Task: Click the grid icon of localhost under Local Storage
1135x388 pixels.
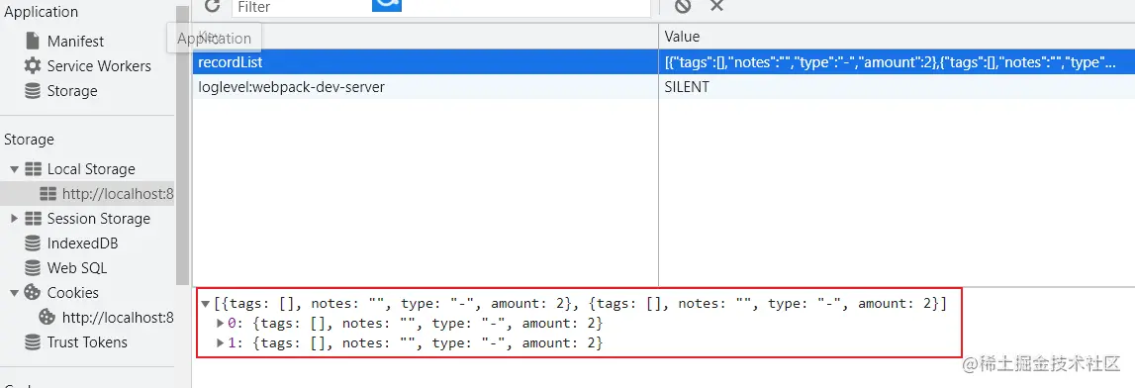Action: coord(47,194)
